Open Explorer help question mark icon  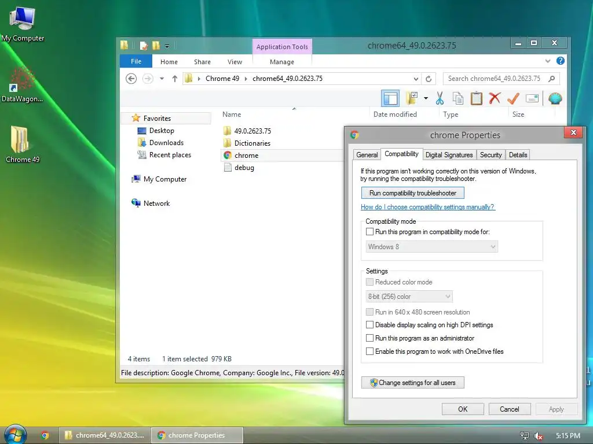pyautogui.click(x=561, y=61)
